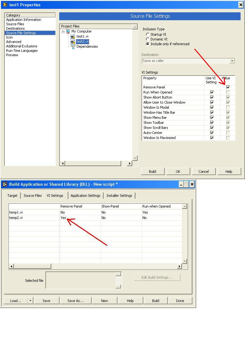Viewport: 245px width, 351px height.
Task: Collapse the My Computer tree node
Action: 63,32
